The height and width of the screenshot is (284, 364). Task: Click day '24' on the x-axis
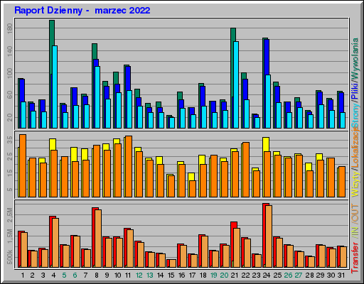[267, 275]
